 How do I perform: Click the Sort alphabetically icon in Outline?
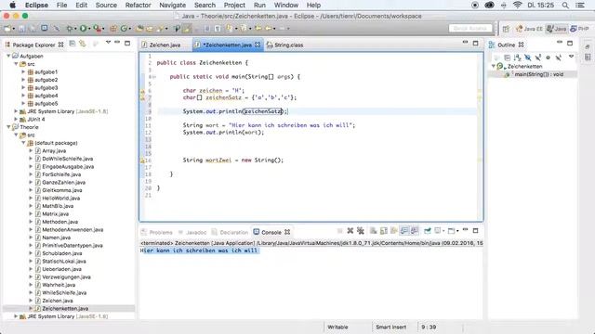[517, 58]
